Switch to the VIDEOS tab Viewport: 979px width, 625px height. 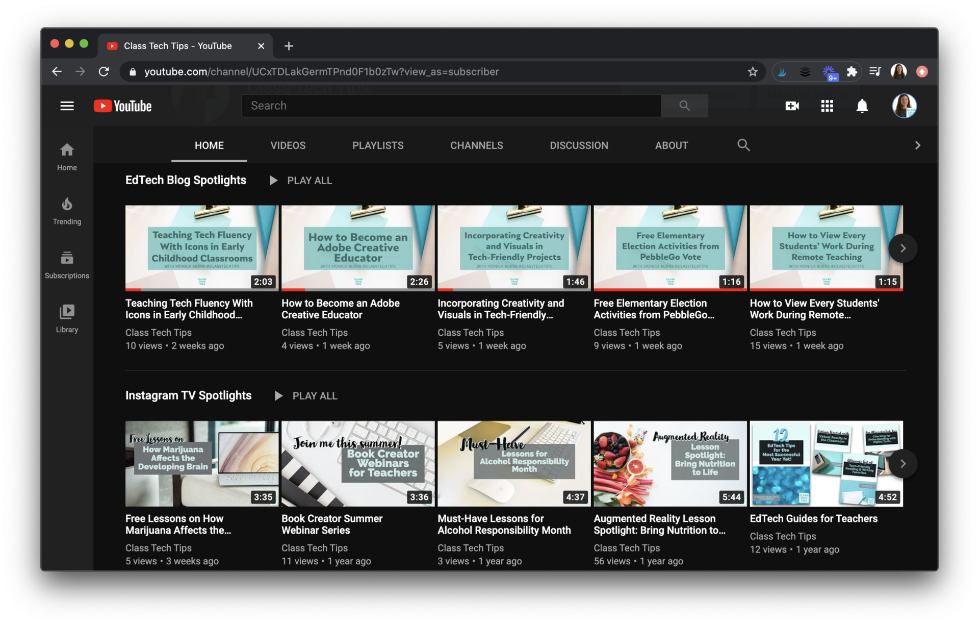point(288,145)
